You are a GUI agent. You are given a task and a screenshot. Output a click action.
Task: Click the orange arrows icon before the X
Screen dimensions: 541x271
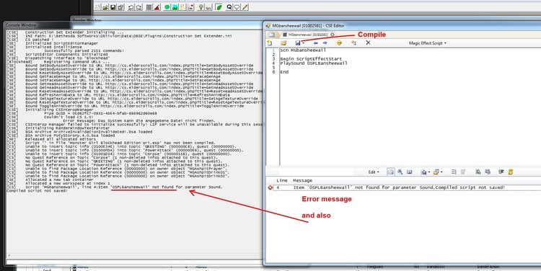pyautogui.click(x=353, y=43)
